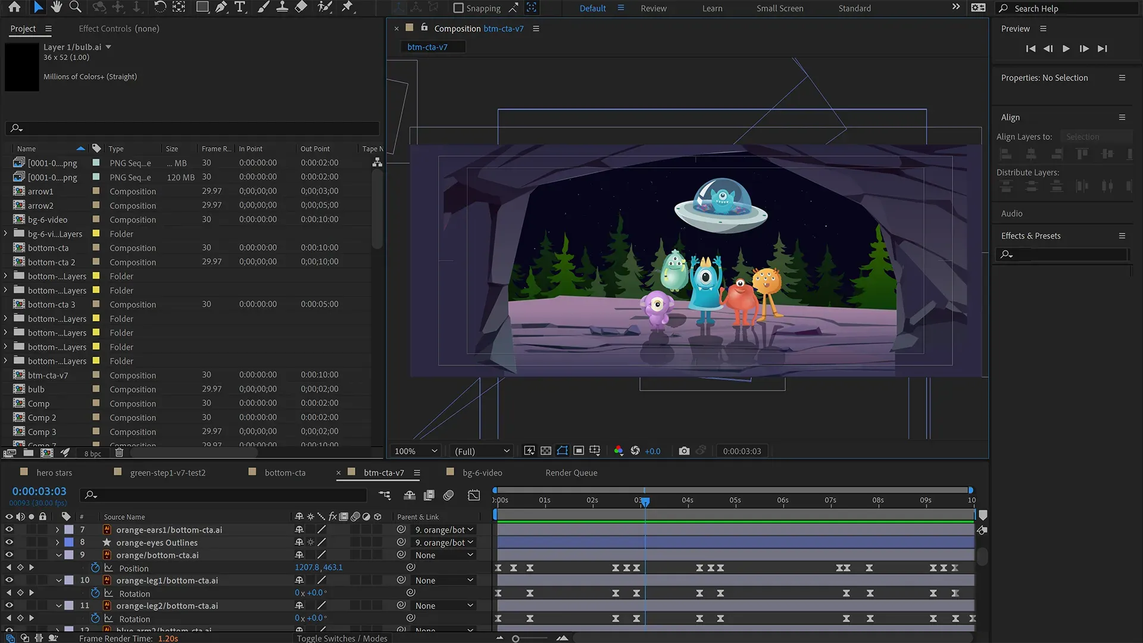
Task: Take a snapshot of the composition view
Action: pyautogui.click(x=684, y=451)
